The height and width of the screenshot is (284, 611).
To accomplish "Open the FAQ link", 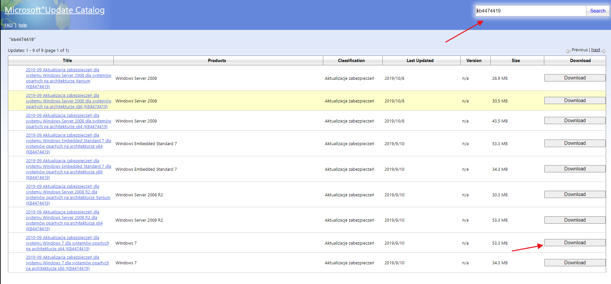I will tap(9, 25).
